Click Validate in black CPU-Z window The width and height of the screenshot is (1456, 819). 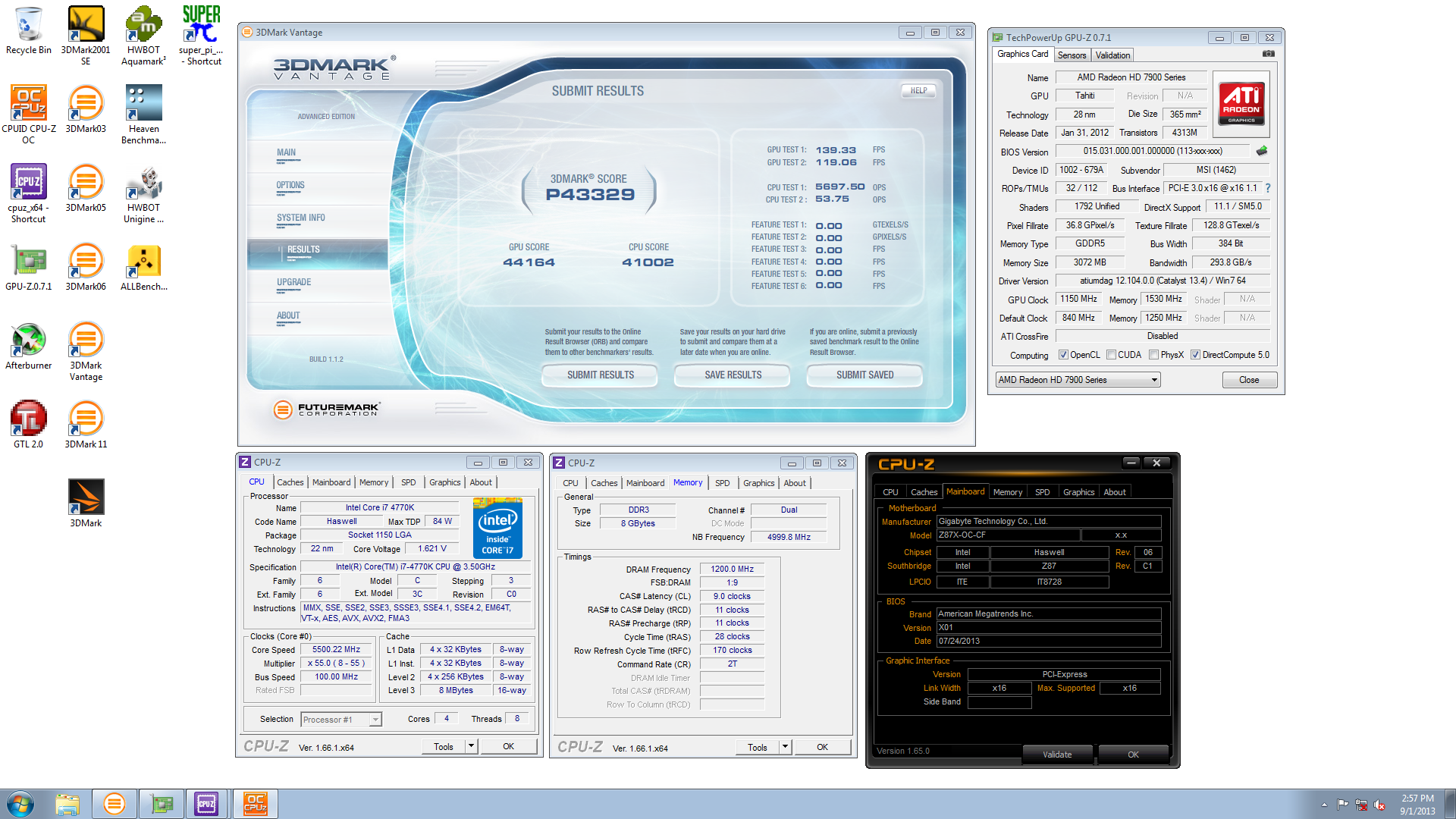(1057, 755)
